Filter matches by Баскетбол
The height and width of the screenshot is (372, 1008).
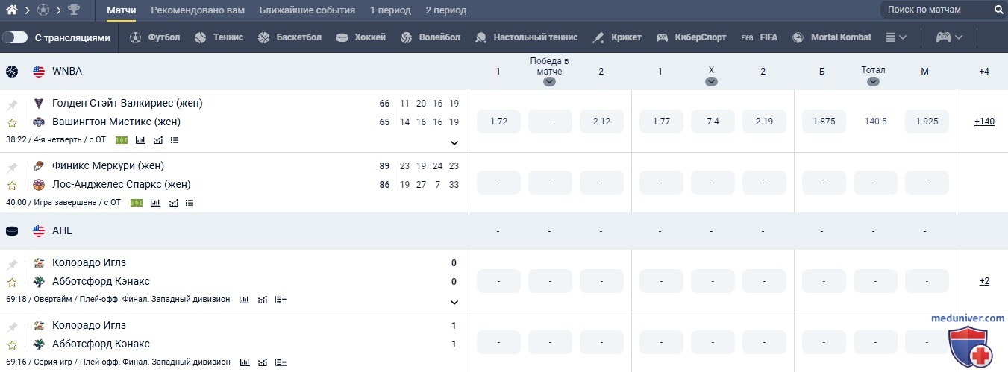coord(289,37)
